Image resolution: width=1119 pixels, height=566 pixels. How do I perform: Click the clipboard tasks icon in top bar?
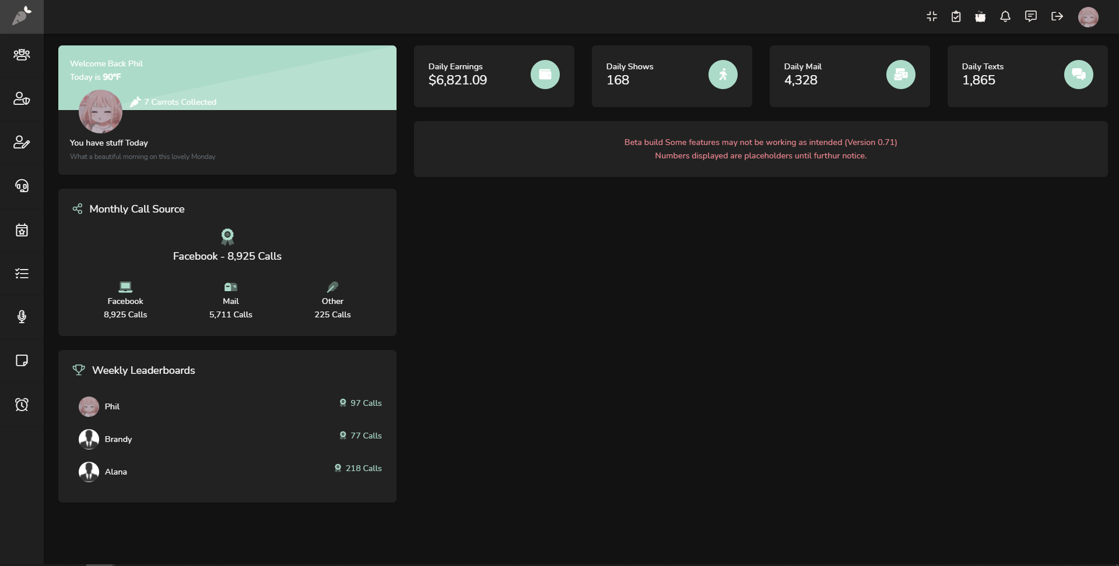[x=956, y=16]
